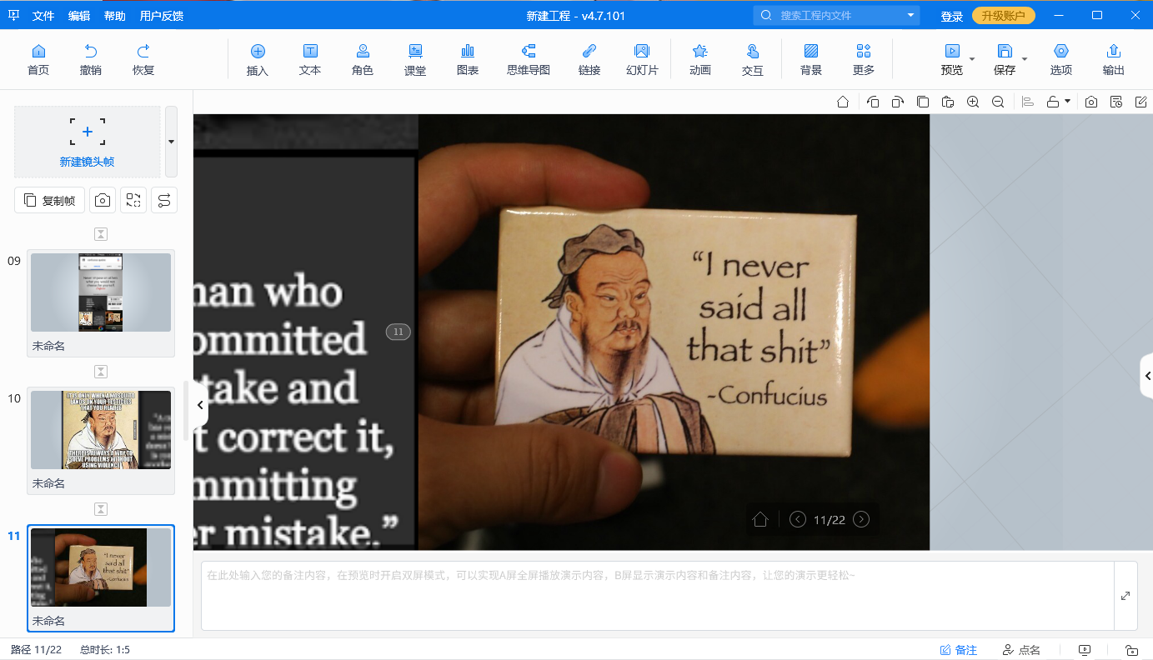Expand the notes area with the diagonal arrow icon

pyautogui.click(x=1125, y=596)
